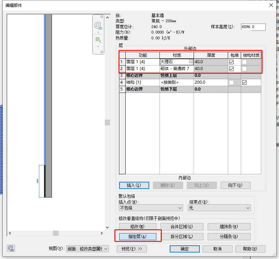The width and height of the screenshot is (279, 259).
Task: Toggle 包络 checkbox for row 2
Action: click(x=231, y=69)
